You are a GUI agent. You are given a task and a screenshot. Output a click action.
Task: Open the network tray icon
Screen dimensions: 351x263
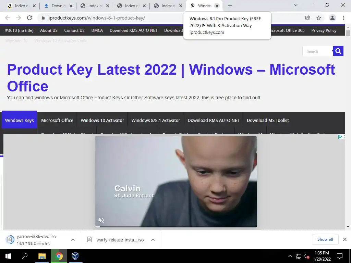click(x=299, y=256)
